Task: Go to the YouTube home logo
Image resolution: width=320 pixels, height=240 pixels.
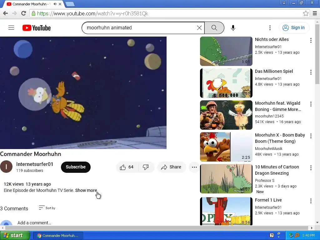Action: click(x=37, y=28)
